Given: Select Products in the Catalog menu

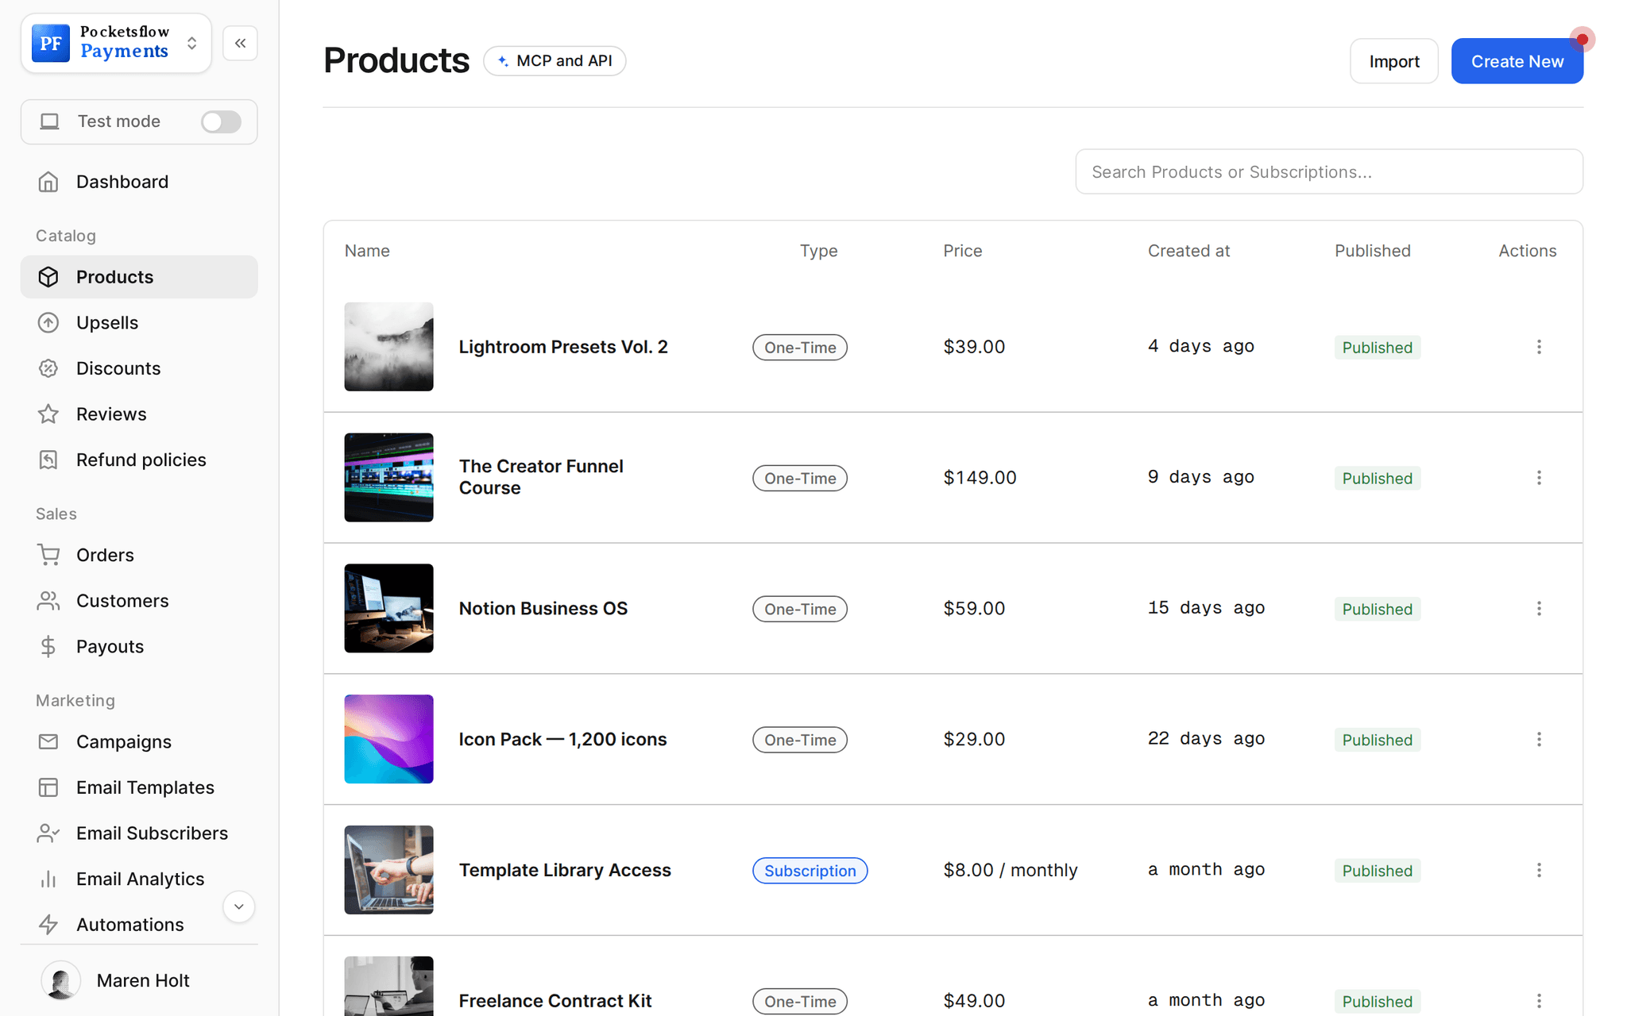Looking at the screenshot, I should tap(139, 277).
